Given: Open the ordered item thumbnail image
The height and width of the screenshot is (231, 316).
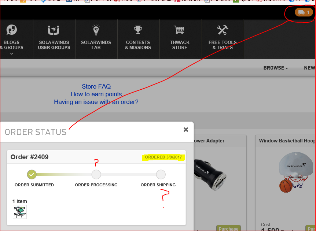Looking at the screenshot, I should (20, 212).
